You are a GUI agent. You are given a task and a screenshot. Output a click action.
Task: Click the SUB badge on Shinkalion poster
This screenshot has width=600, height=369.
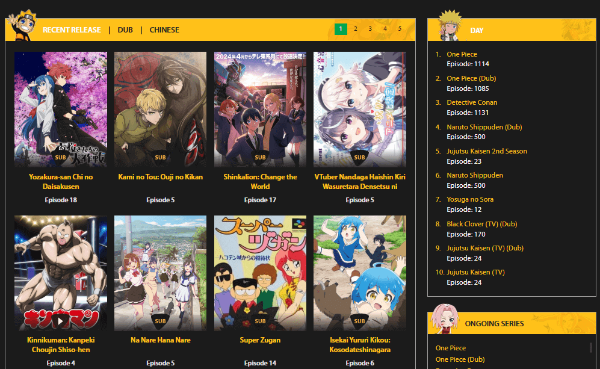tap(260, 157)
